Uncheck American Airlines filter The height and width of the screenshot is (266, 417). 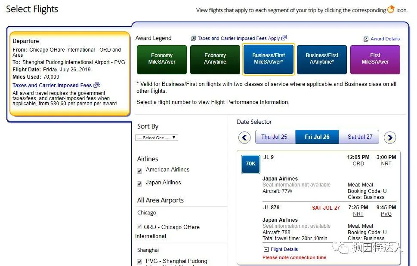pyautogui.click(x=139, y=171)
